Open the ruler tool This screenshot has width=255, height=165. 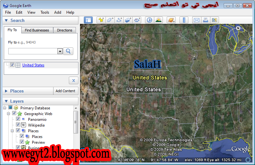click(x=184, y=20)
